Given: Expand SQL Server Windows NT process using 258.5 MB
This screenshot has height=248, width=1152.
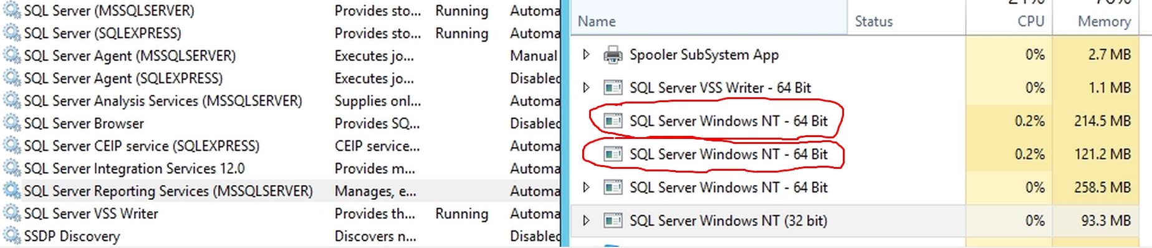Looking at the screenshot, I should [x=586, y=187].
